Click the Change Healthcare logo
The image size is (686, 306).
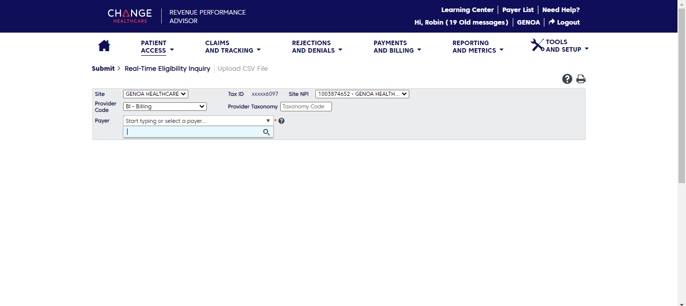click(130, 16)
